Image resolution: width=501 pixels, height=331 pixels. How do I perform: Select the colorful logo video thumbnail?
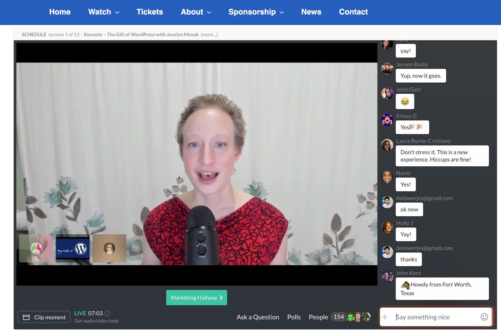(36, 248)
